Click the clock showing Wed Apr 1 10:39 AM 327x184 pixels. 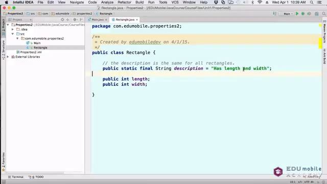pyautogui.click(x=289, y=2)
